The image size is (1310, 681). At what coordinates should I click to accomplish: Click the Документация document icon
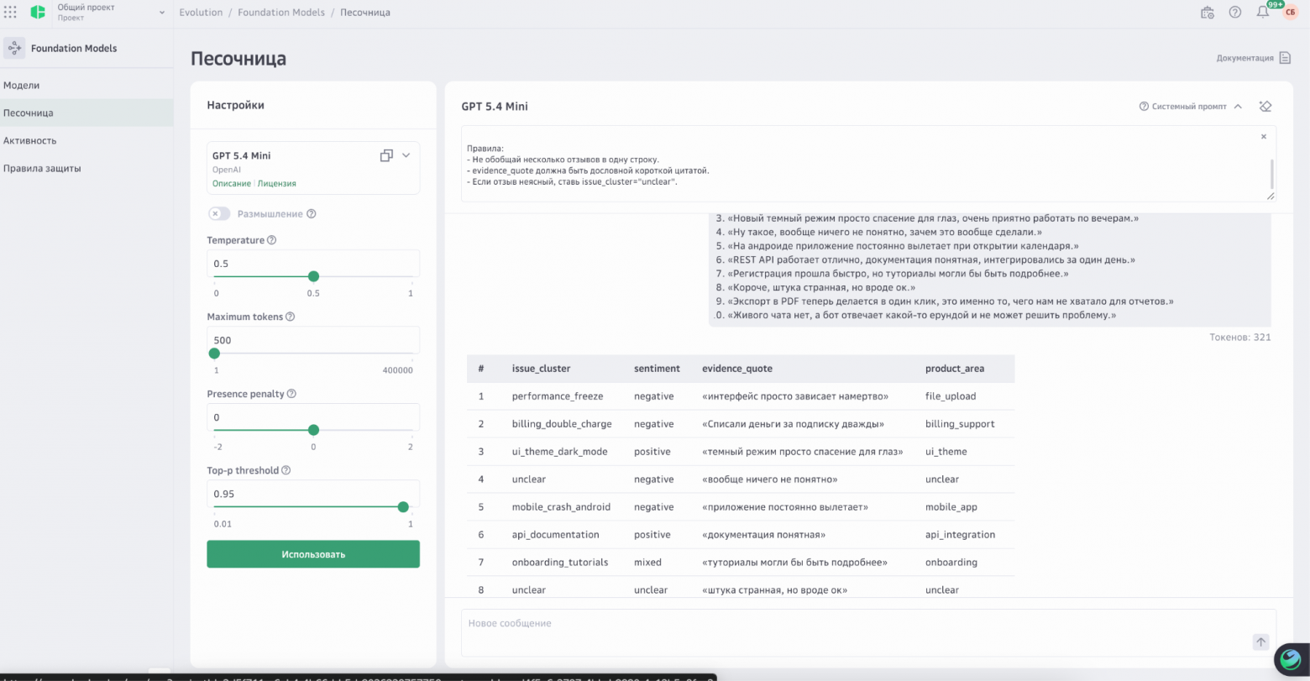tap(1285, 58)
